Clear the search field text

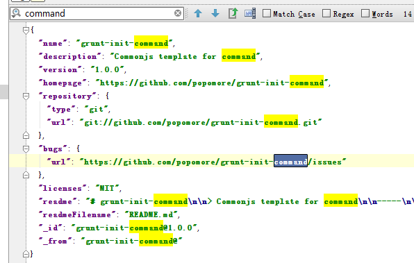[178, 13]
